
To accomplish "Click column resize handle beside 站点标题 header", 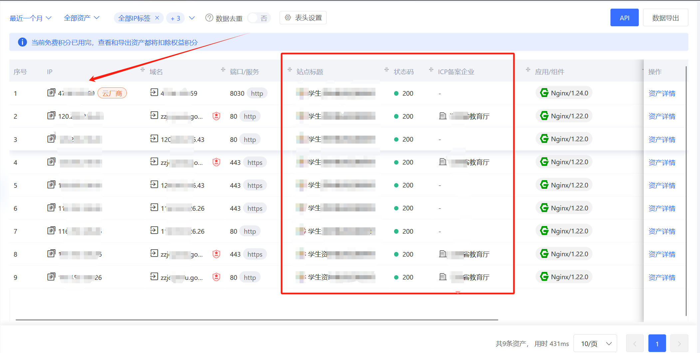I will pos(290,69).
